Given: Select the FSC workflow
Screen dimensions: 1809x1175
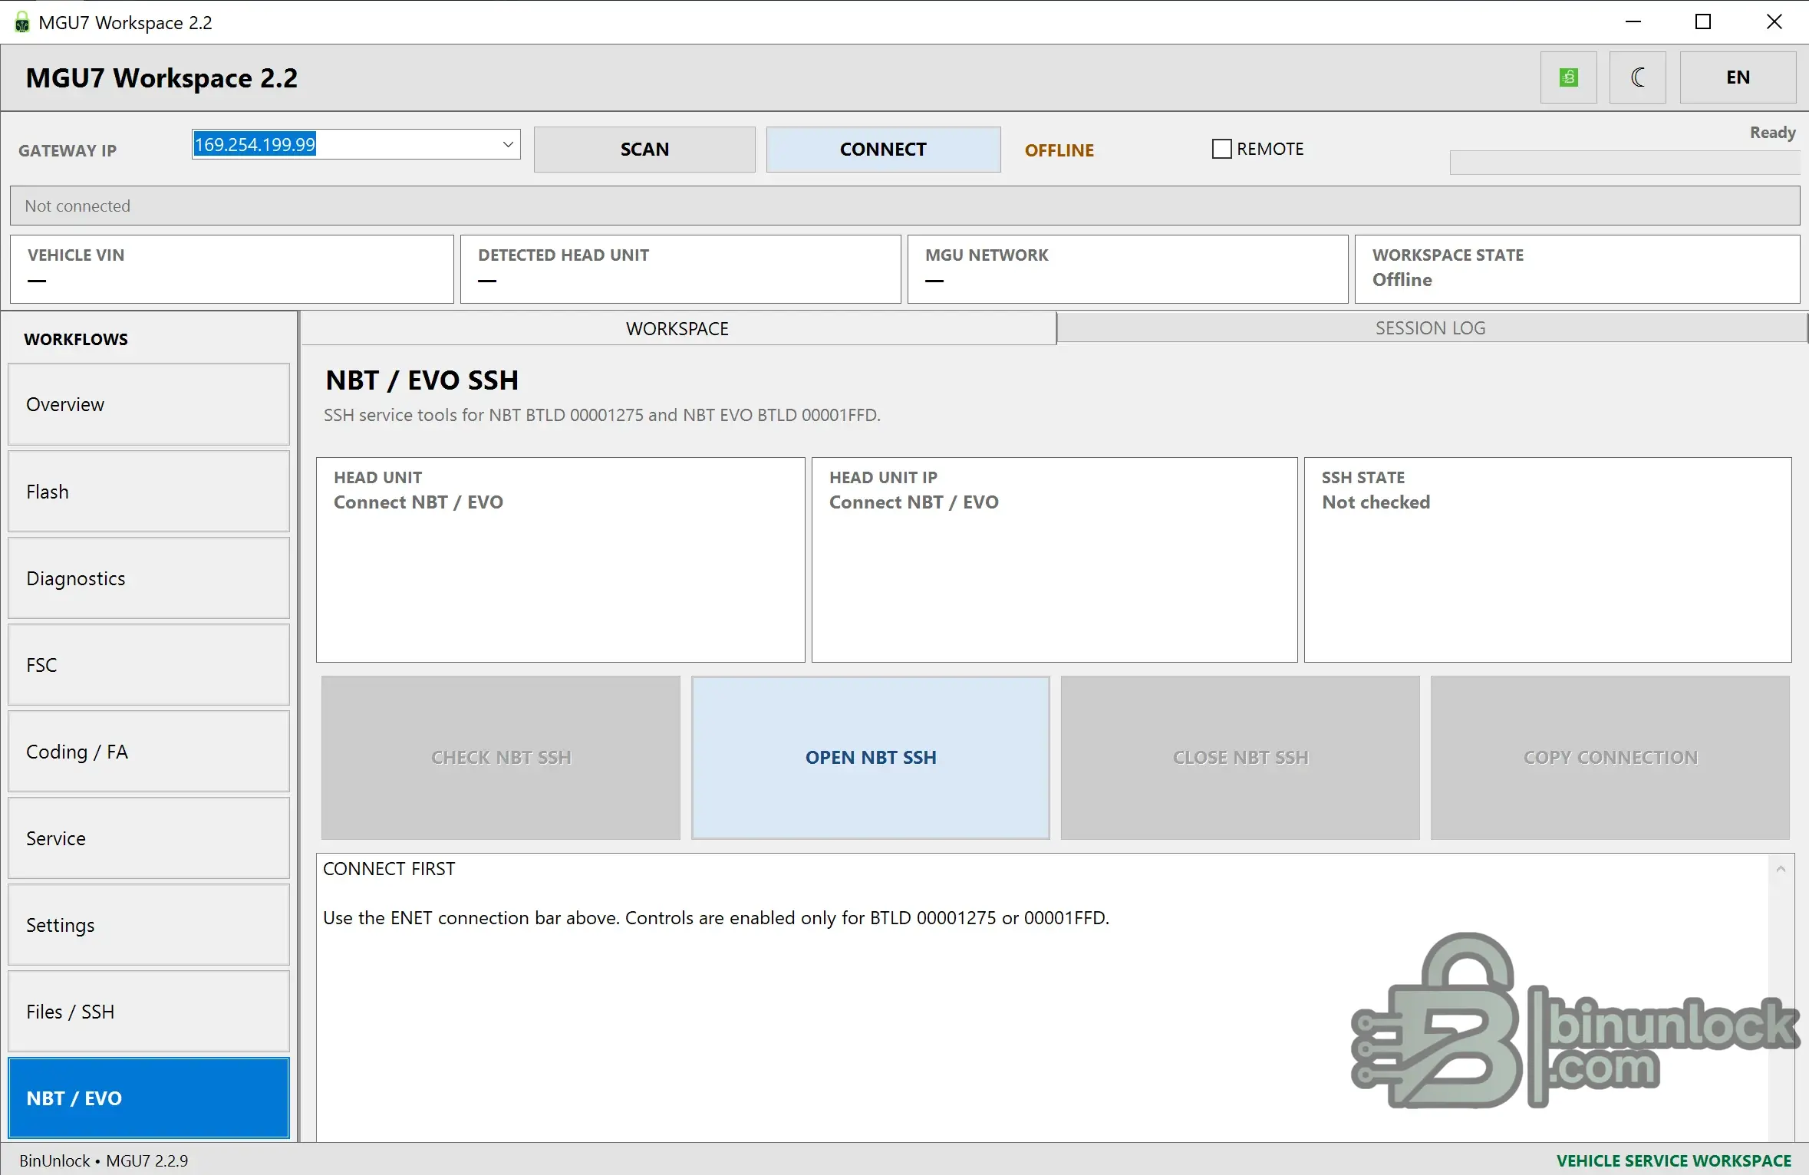Looking at the screenshot, I should point(149,665).
